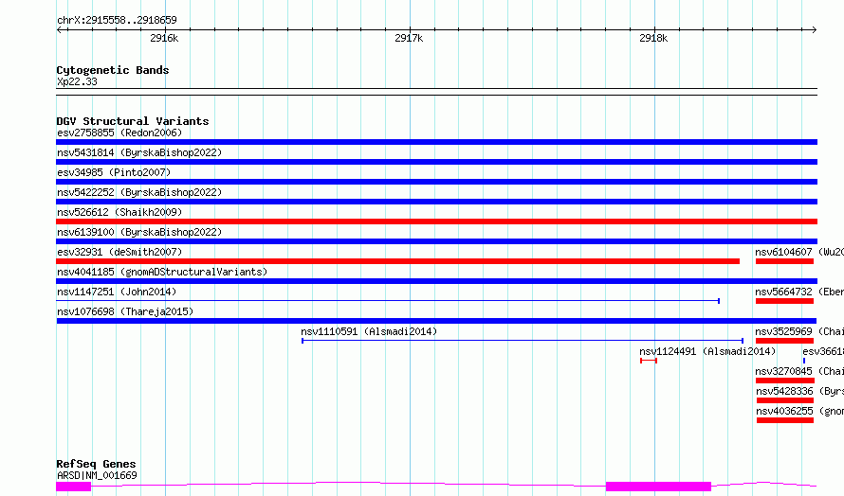844x496 pixels.
Task: Select the blue bar under nsv5431814
Action: click(436, 162)
